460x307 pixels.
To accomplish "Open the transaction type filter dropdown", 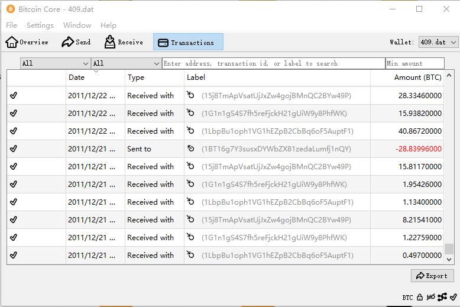I will point(126,63).
